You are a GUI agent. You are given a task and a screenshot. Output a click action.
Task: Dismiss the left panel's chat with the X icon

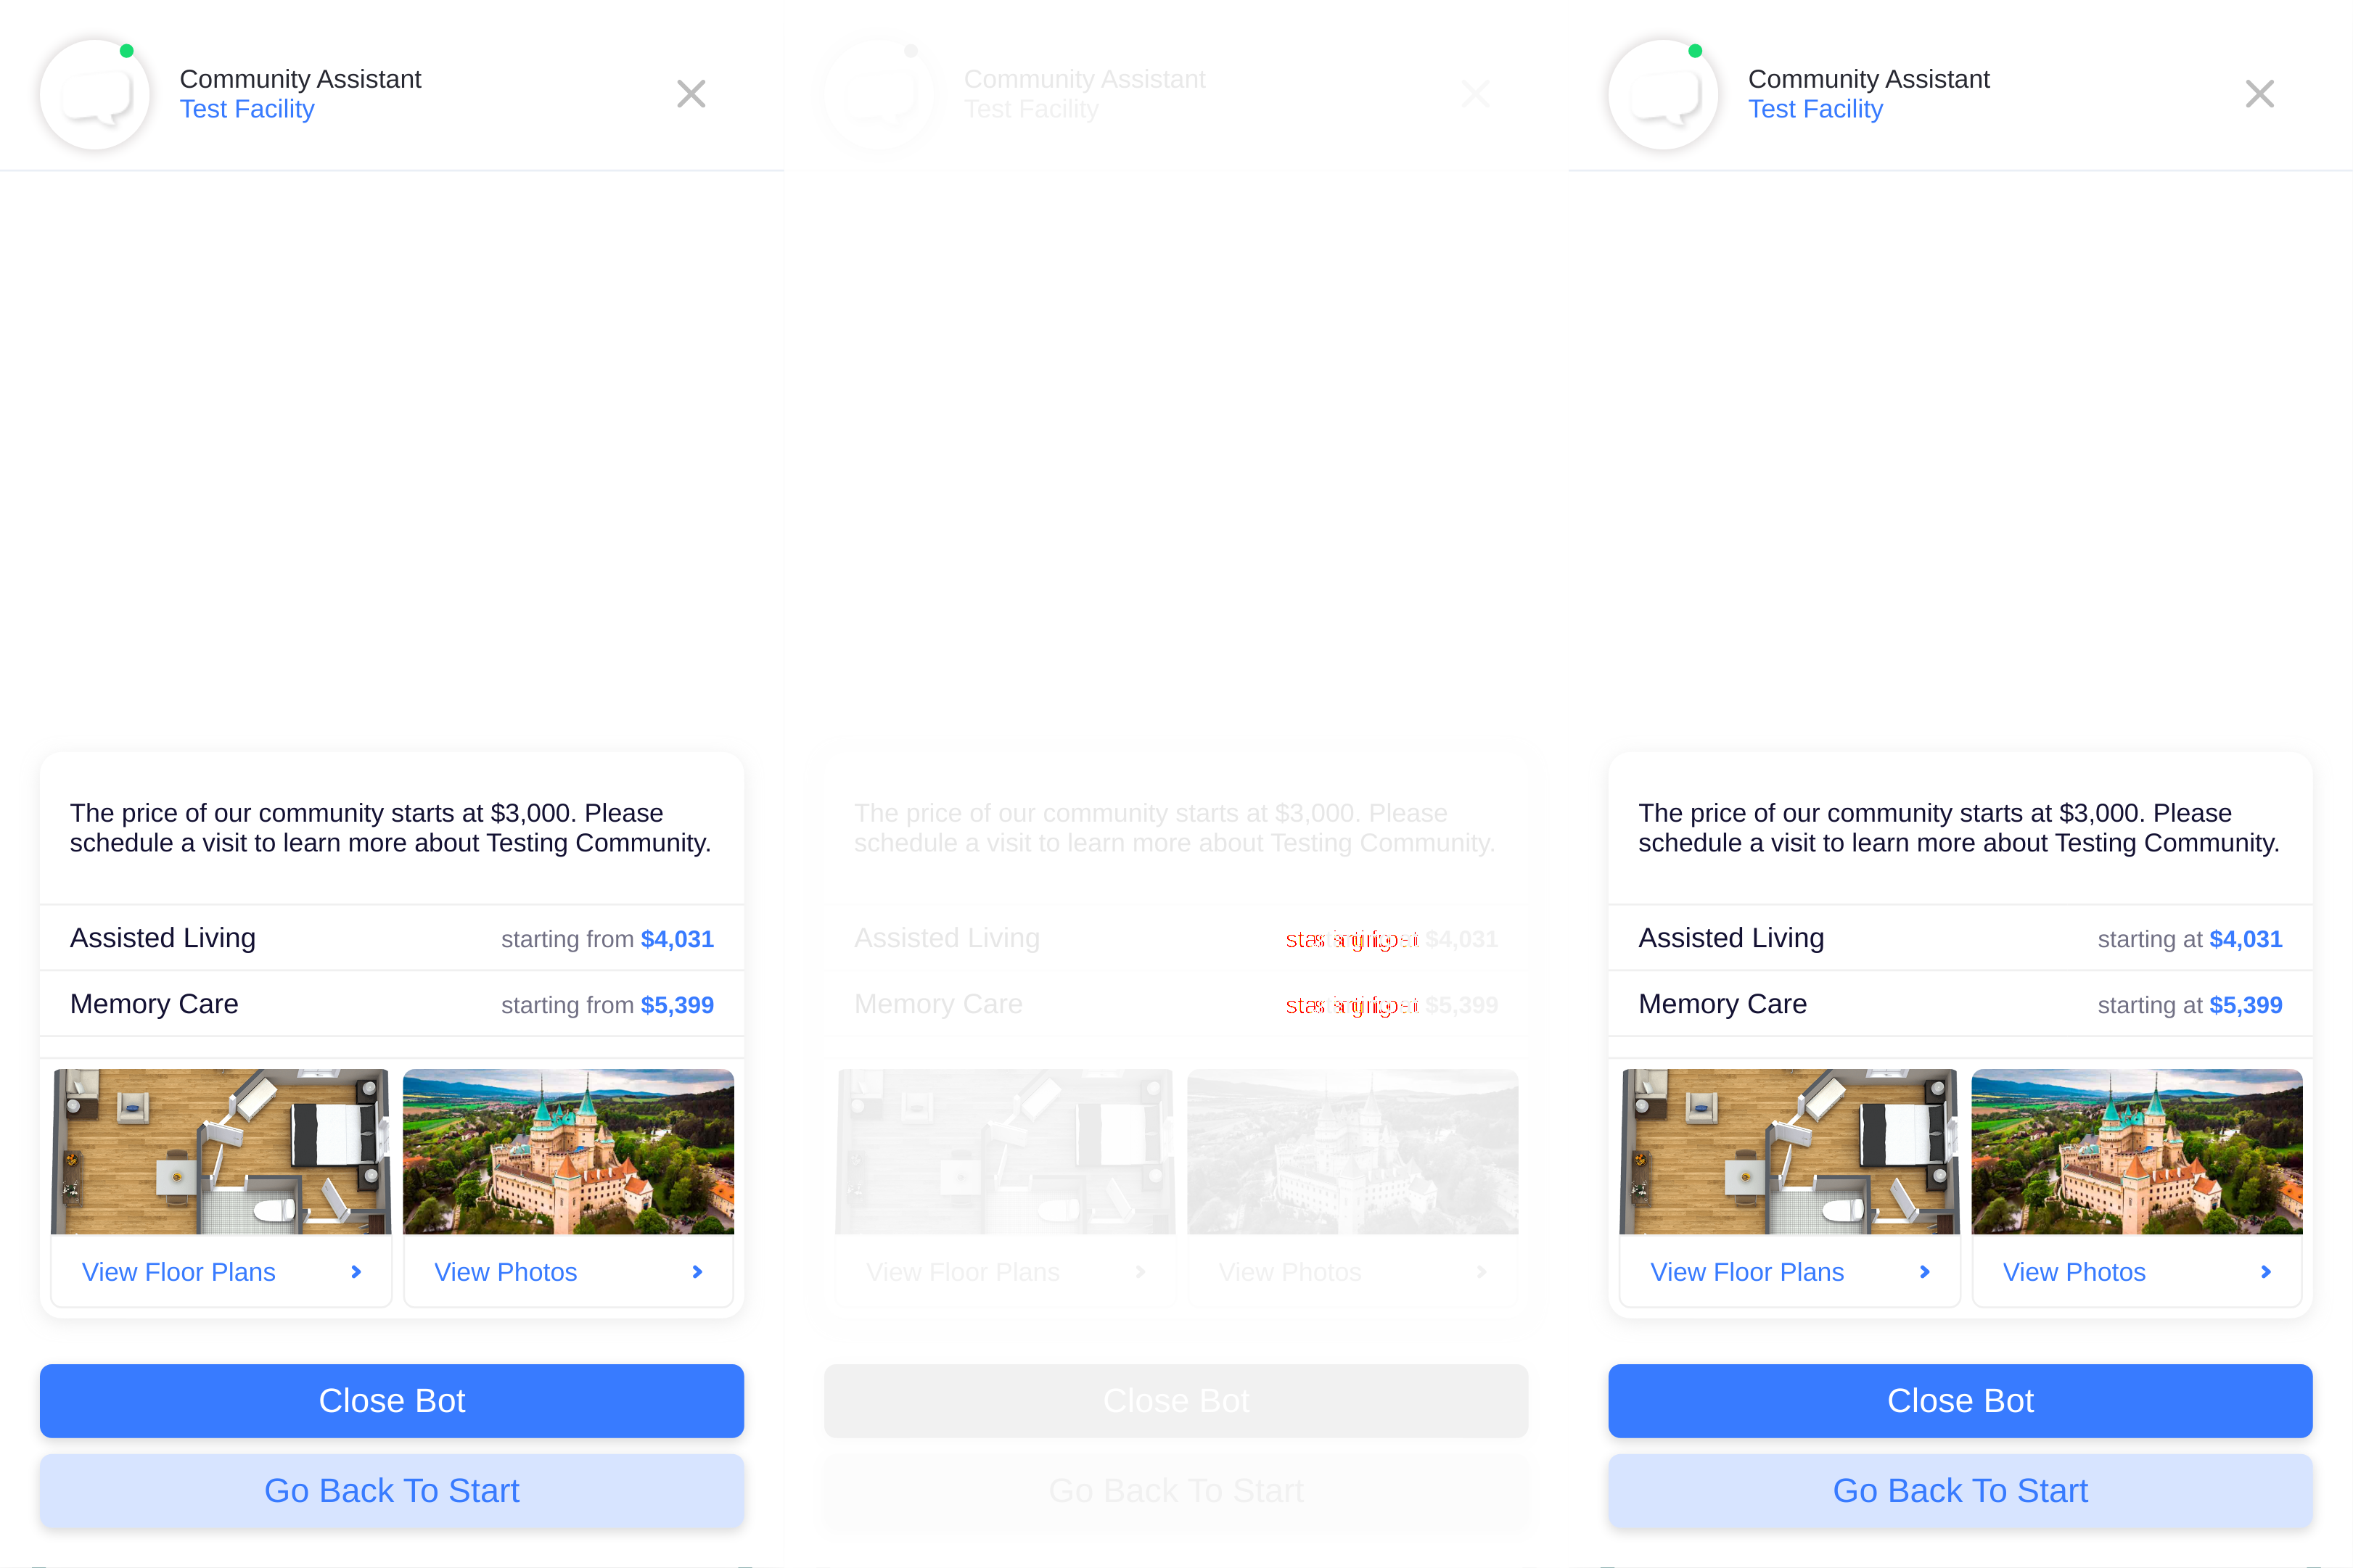click(x=691, y=94)
